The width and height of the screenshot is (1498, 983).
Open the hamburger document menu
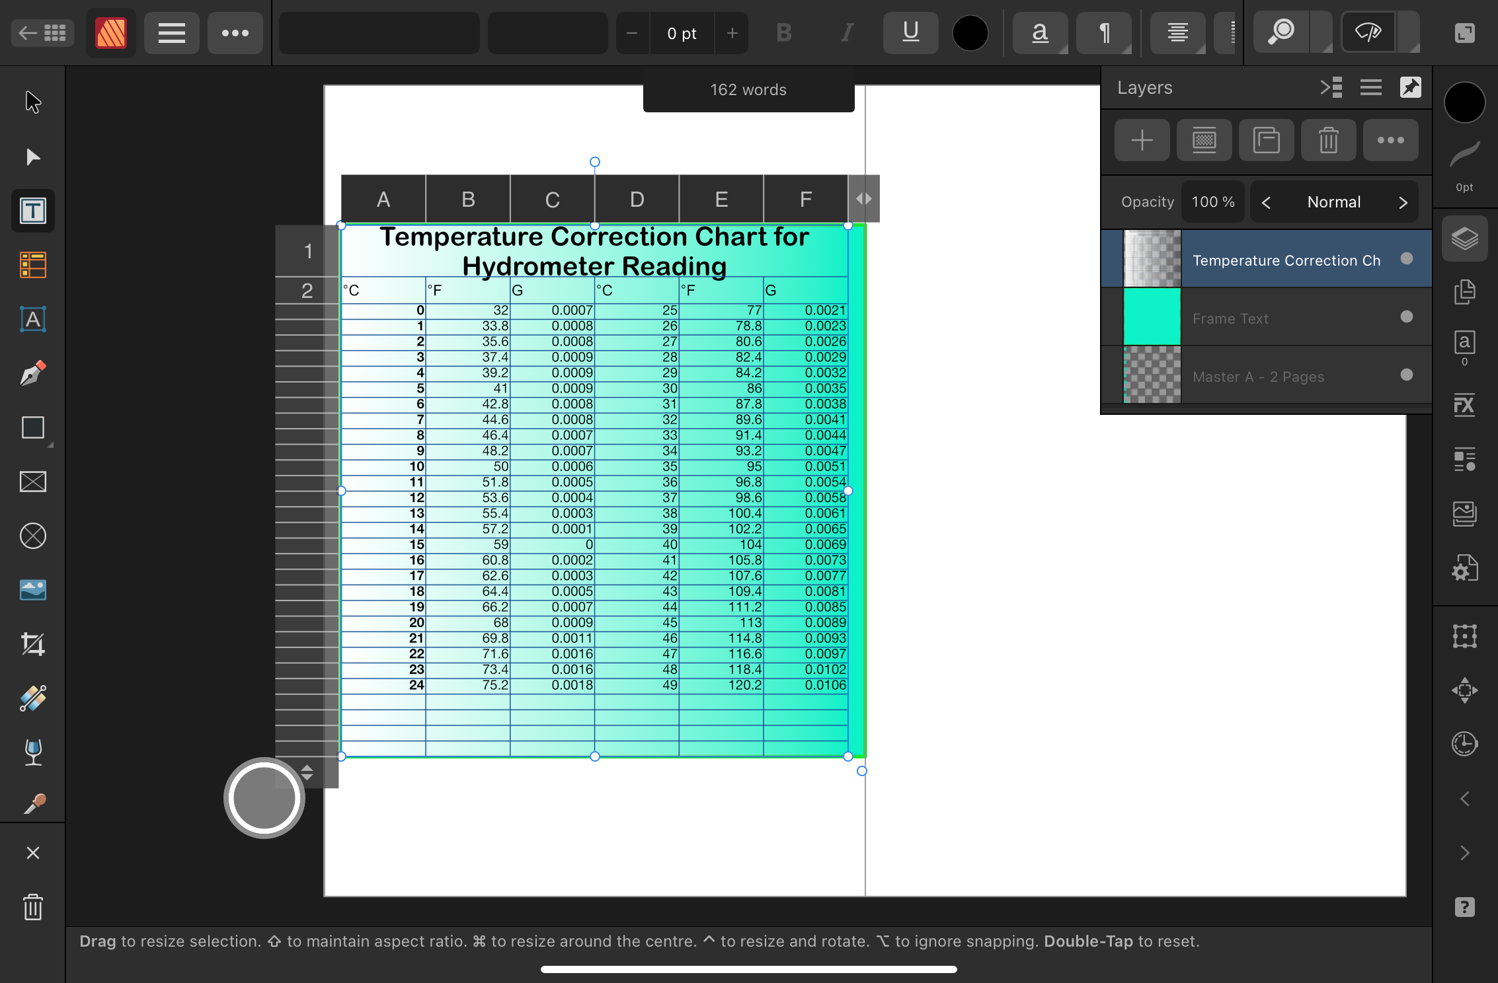(171, 33)
